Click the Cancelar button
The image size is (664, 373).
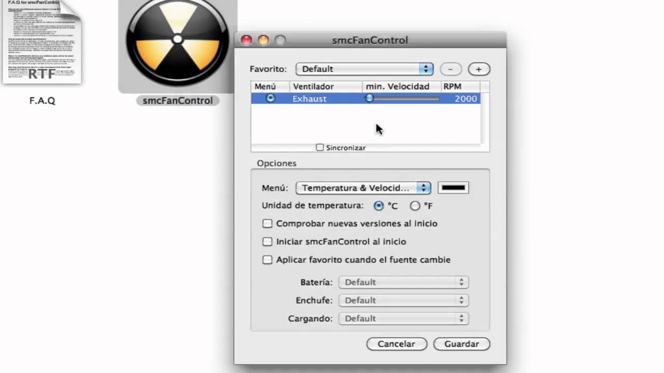point(396,344)
